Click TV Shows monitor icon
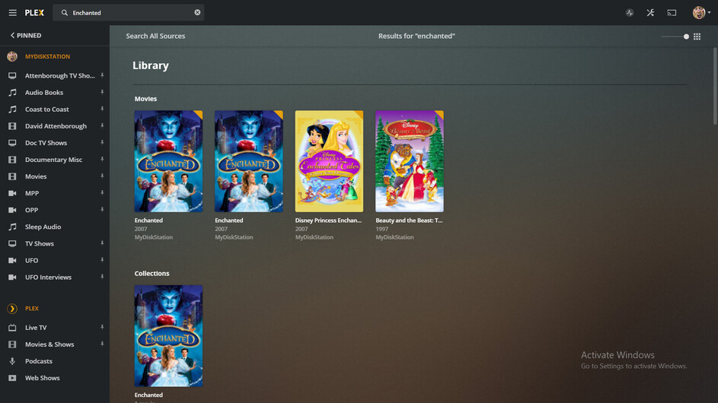 point(12,243)
